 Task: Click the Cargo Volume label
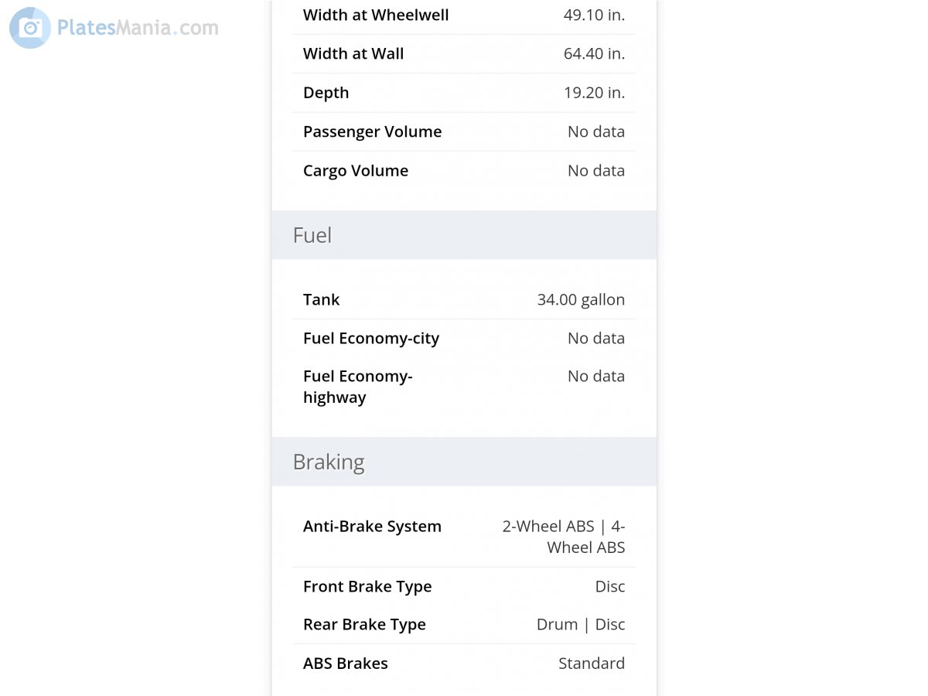pyautogui.click(x=356, y=170)
